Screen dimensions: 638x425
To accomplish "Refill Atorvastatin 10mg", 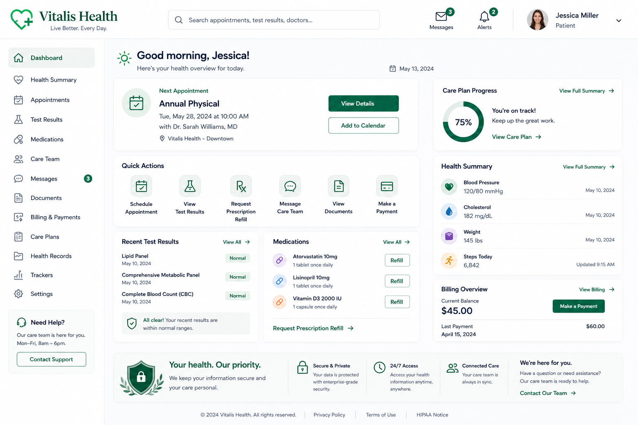I will click(x=397, y=260).
